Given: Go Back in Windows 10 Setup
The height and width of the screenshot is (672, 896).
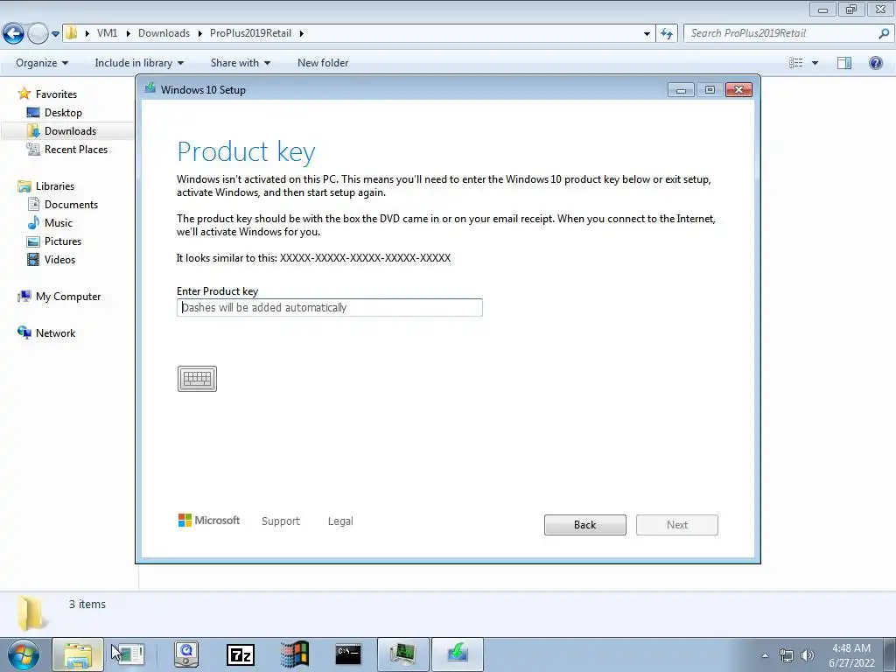Looking at the screenshot, I should pos(585,525).
